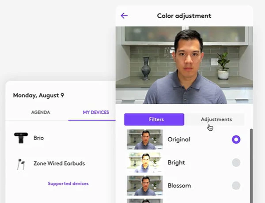The height and width of the screenshot is (203, 265).
Task: Choose the Brio device name
Action: pyautogui.click(x=39, y=138)
